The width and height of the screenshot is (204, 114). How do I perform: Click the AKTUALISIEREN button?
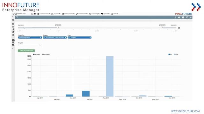tap(26, 51)
